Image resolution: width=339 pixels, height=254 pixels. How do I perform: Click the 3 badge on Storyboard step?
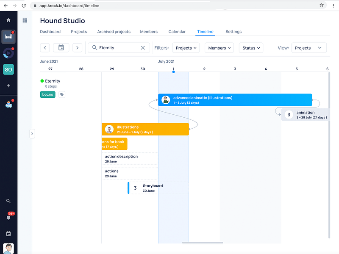click(135, 188)
